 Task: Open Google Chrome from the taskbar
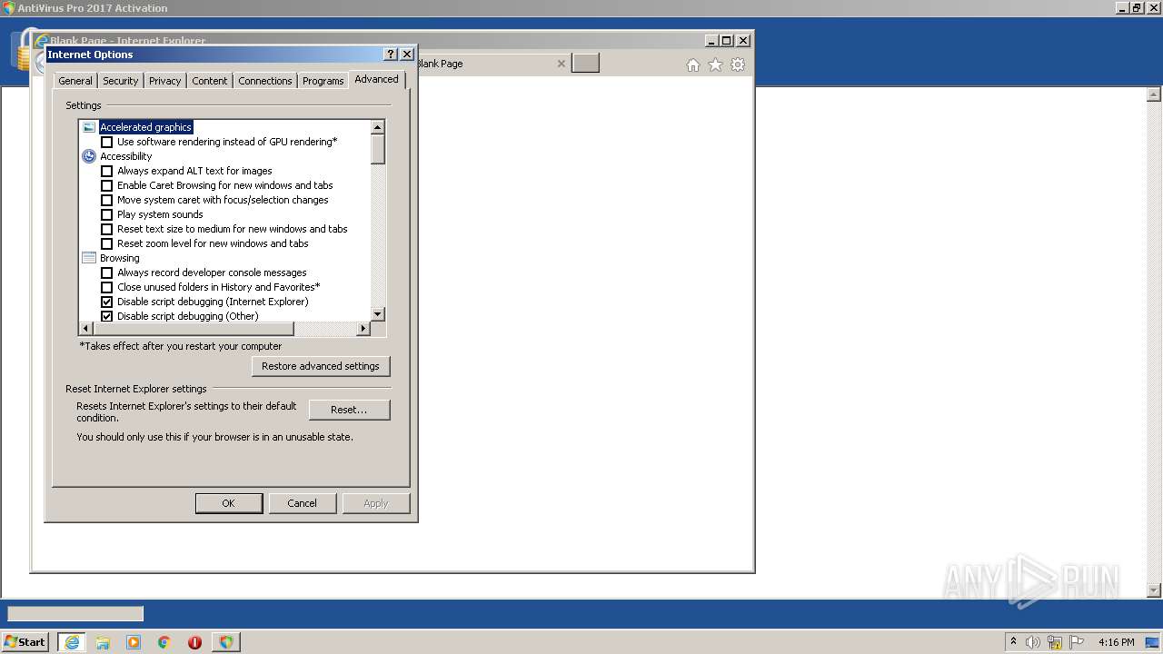click(164, 642)
